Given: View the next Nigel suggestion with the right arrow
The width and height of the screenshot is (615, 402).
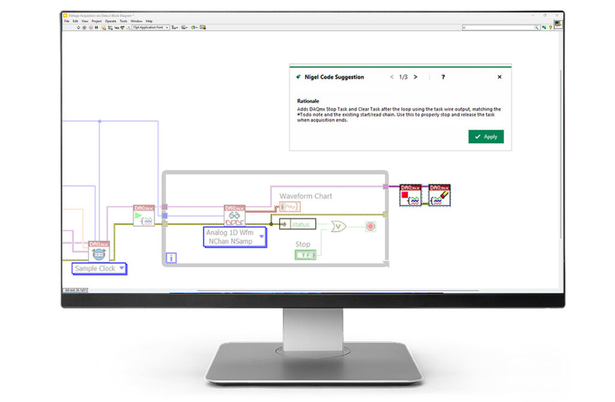Looking at the screenshot, I should click(x=417, y=77).
